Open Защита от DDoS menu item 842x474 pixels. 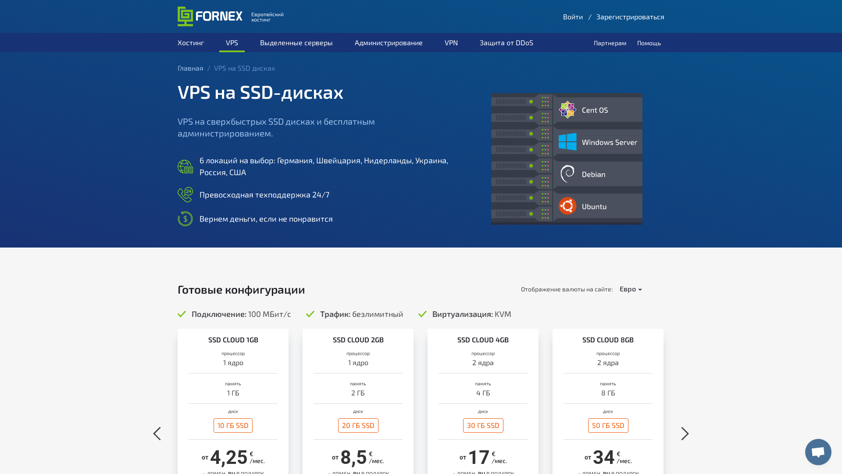pyautogui.click(x=507, y=43)
